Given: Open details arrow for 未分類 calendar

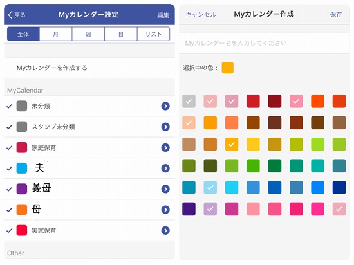Looking at the screenshot, I should tap(165, 106).
